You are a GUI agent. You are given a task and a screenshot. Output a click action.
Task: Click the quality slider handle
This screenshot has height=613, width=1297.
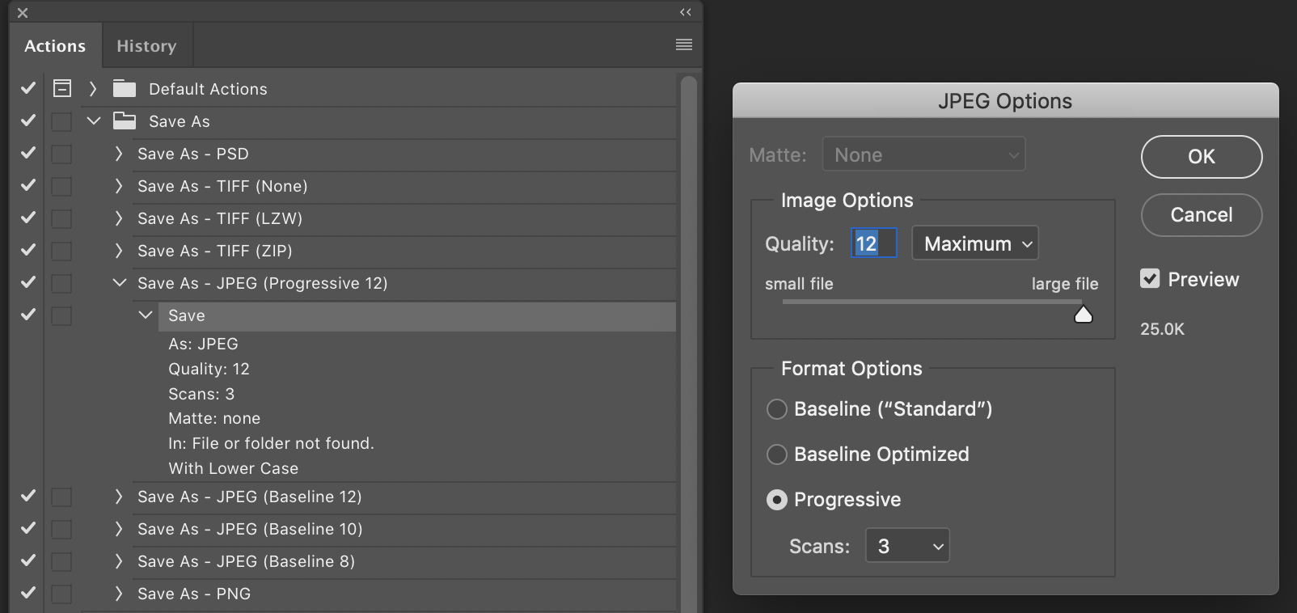(1083, 315)
